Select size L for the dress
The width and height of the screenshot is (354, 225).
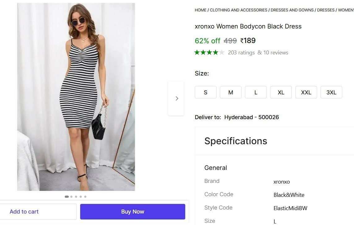point(256,92)
